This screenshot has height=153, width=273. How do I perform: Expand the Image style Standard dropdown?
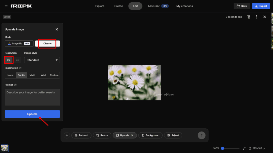pos(42,60)
